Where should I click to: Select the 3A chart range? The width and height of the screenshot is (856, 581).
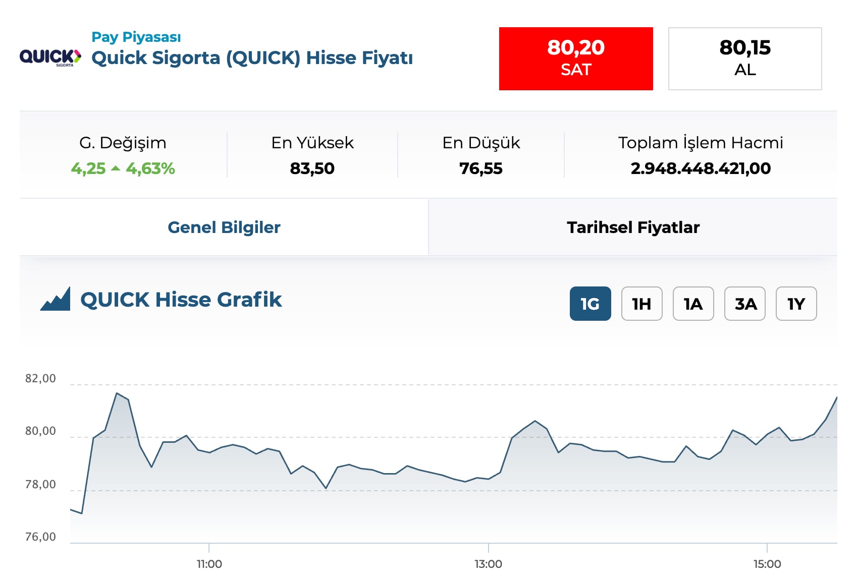pyautogui.click(x=745, y=304)
